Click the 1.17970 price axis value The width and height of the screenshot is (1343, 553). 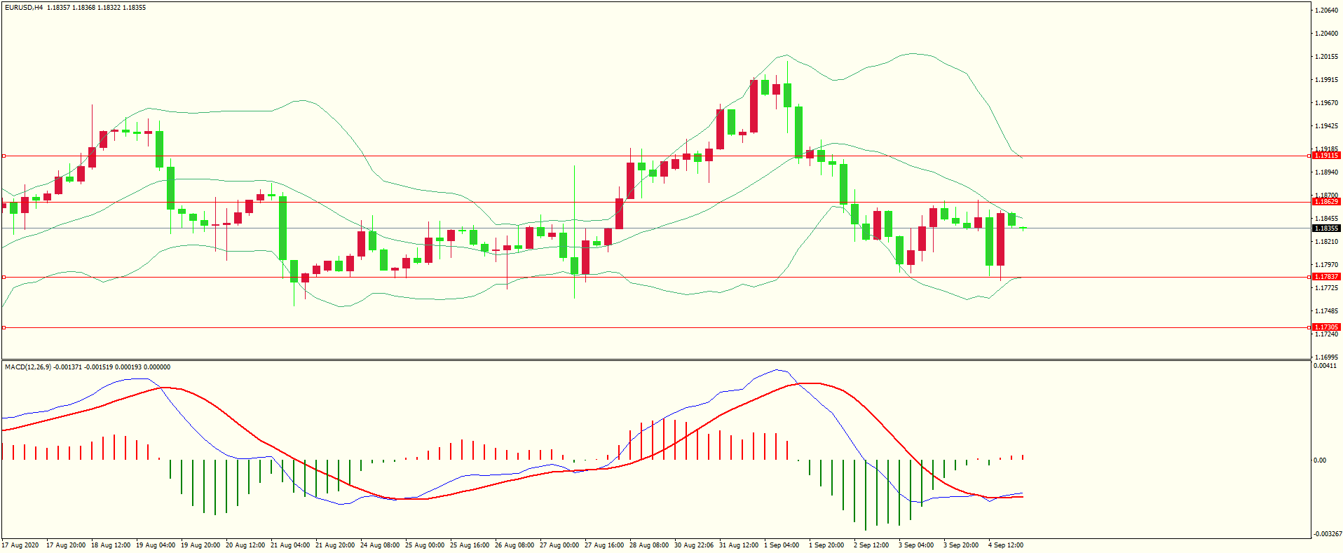click(x=1326, y=265)
